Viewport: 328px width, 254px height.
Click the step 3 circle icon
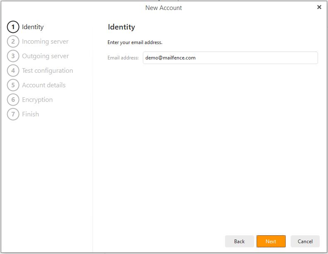pyautogui.click(x=13, y=56)
